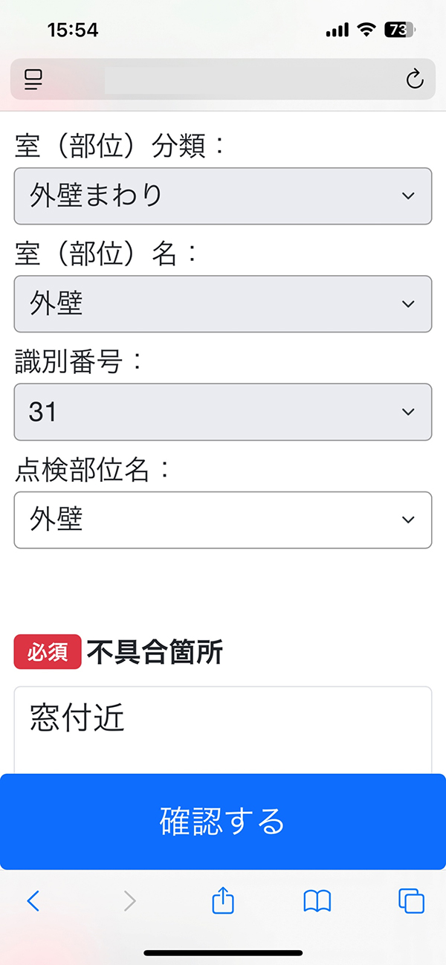Open the tab overview icon
This screenshot has height=965, width=446.
(410, 900)
